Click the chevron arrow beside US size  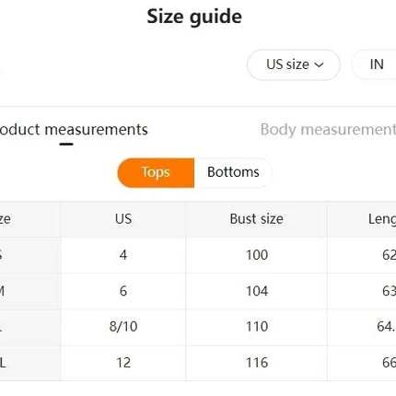pos(320,65)
